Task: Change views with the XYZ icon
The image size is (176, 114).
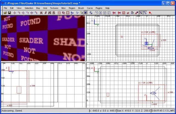Action: point(77,13)
